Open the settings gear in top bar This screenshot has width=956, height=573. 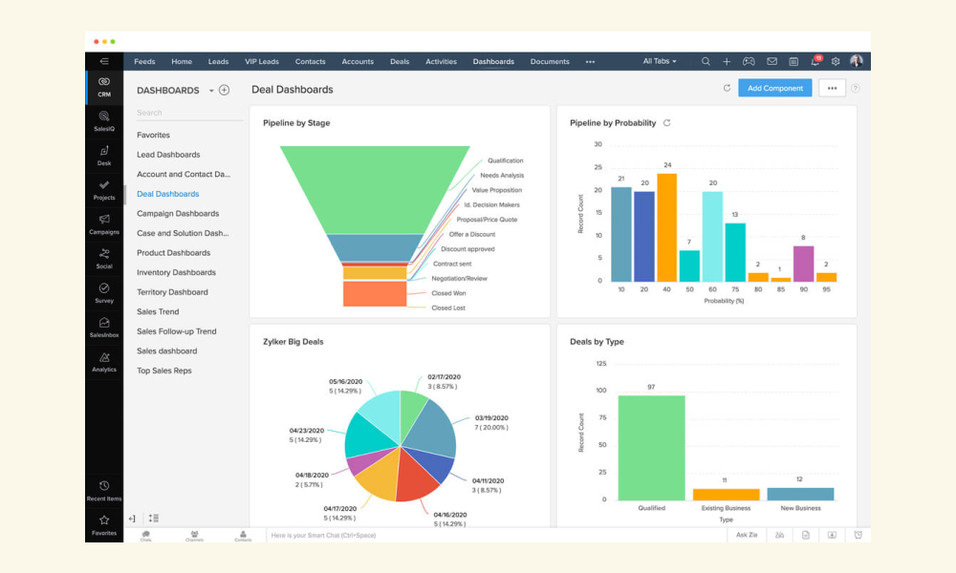pyautogui.click(x=836, y=61)
